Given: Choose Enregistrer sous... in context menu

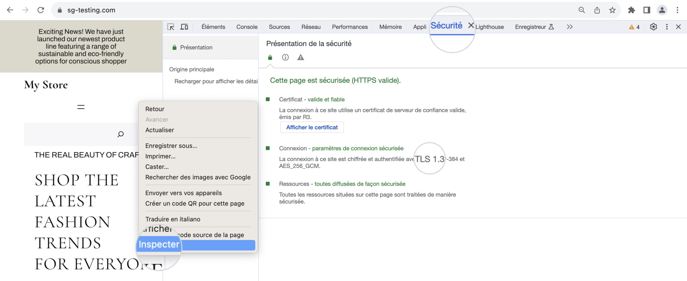Looking at the screenshot, I should tap(198, 146).
